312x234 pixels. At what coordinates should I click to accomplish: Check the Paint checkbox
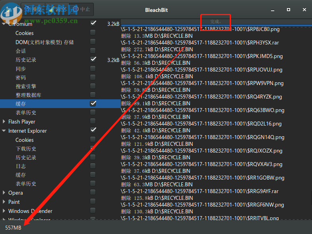point(93,201)
